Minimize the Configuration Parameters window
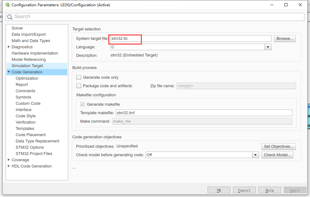The width and height of the screenshot is (310, 197). click(272, 5)
